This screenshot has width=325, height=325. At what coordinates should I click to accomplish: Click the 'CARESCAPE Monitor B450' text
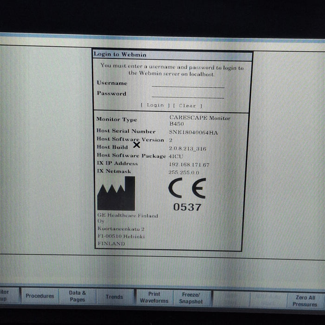200,121
